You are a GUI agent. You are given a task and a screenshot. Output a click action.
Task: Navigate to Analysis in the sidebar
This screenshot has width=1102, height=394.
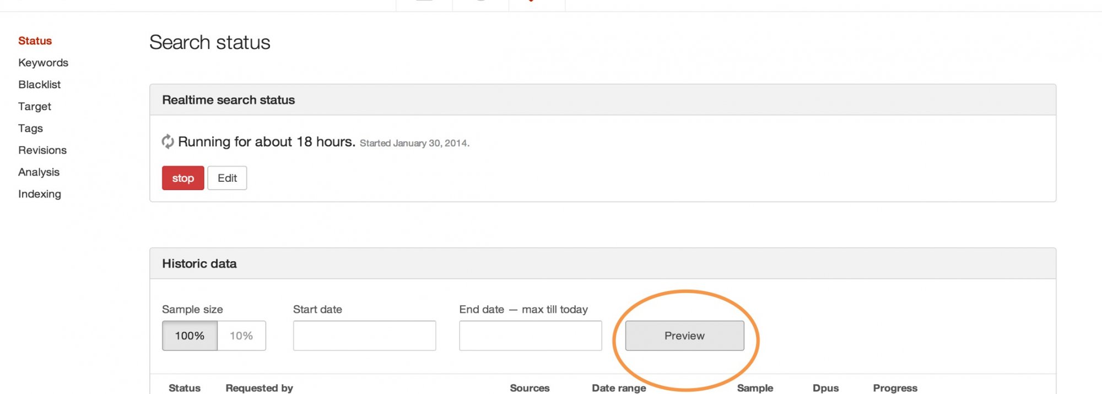[x=39, y=172]
